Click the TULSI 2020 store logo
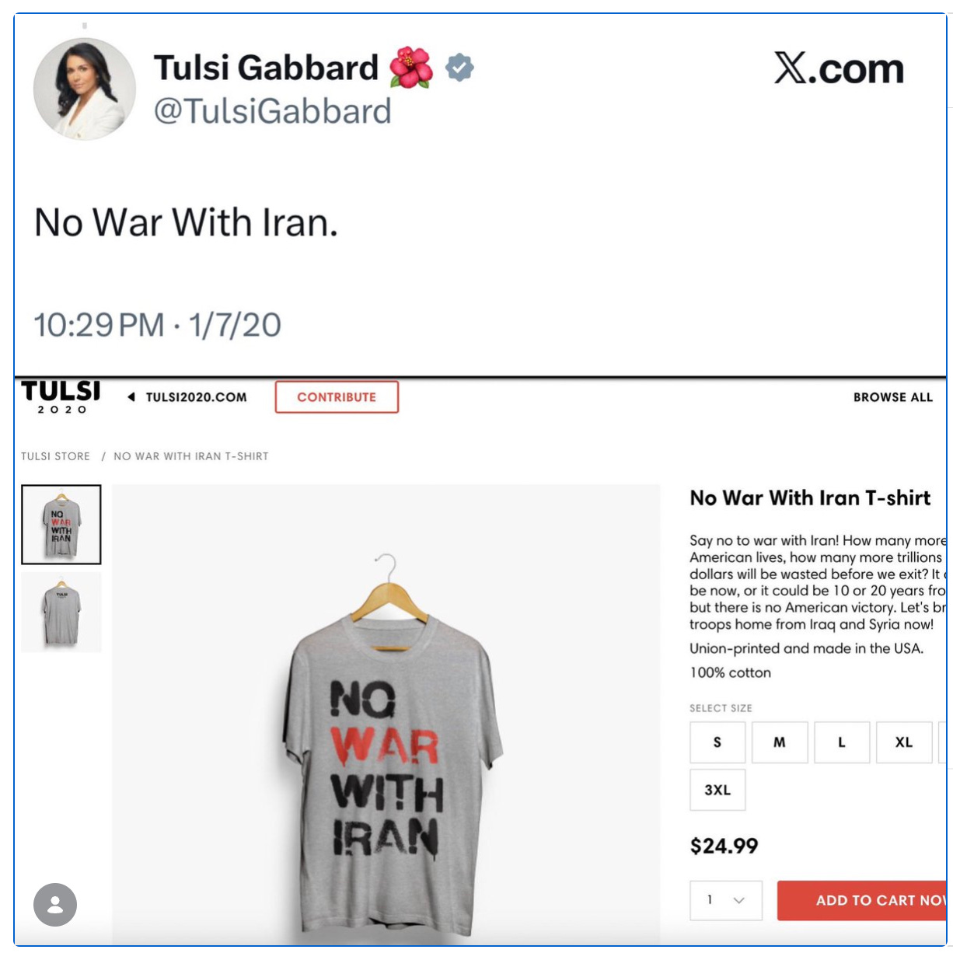 pos(61,397)
